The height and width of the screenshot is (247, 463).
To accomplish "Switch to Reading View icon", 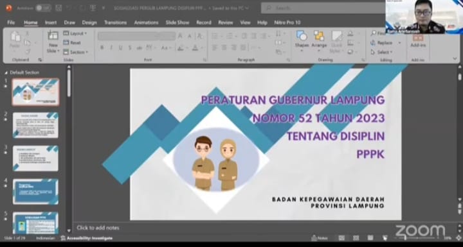I will [370, 238].
